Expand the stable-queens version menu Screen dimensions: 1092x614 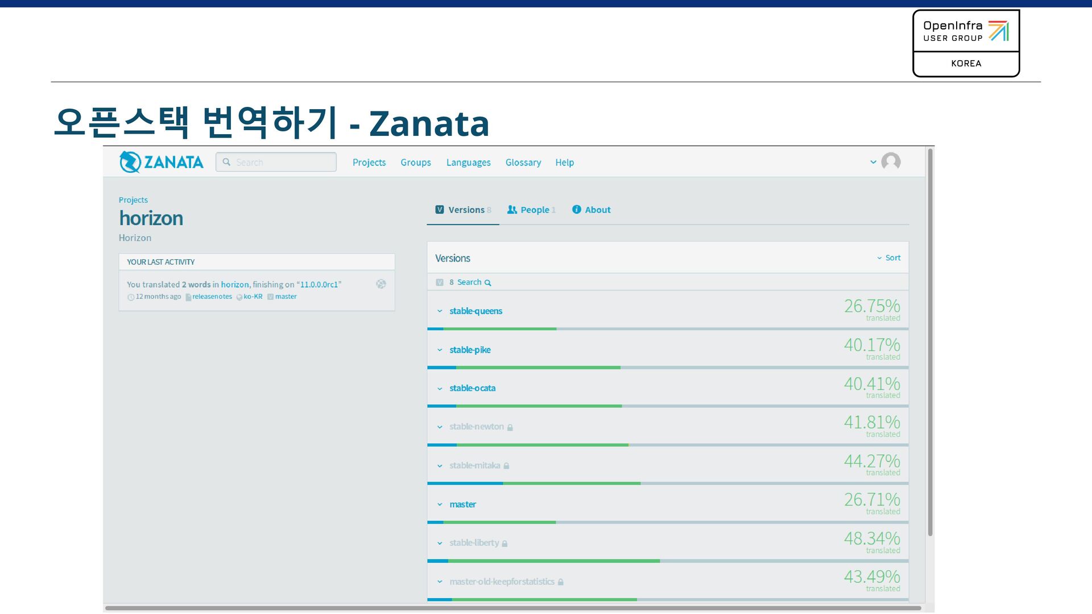point(440,312)
